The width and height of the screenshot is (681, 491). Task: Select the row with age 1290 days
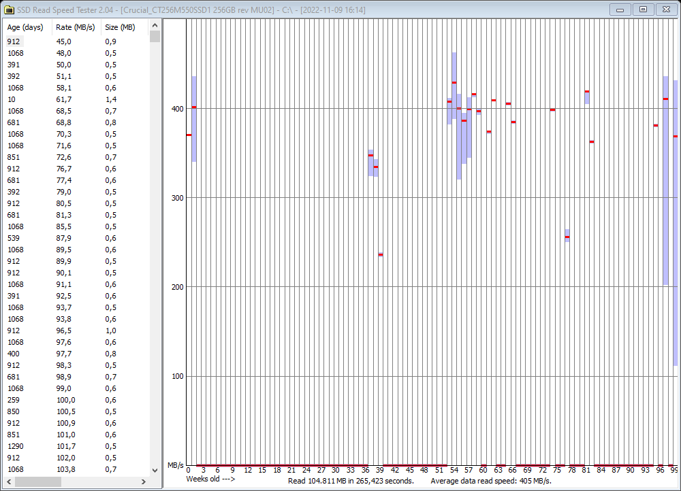point(76,446)
